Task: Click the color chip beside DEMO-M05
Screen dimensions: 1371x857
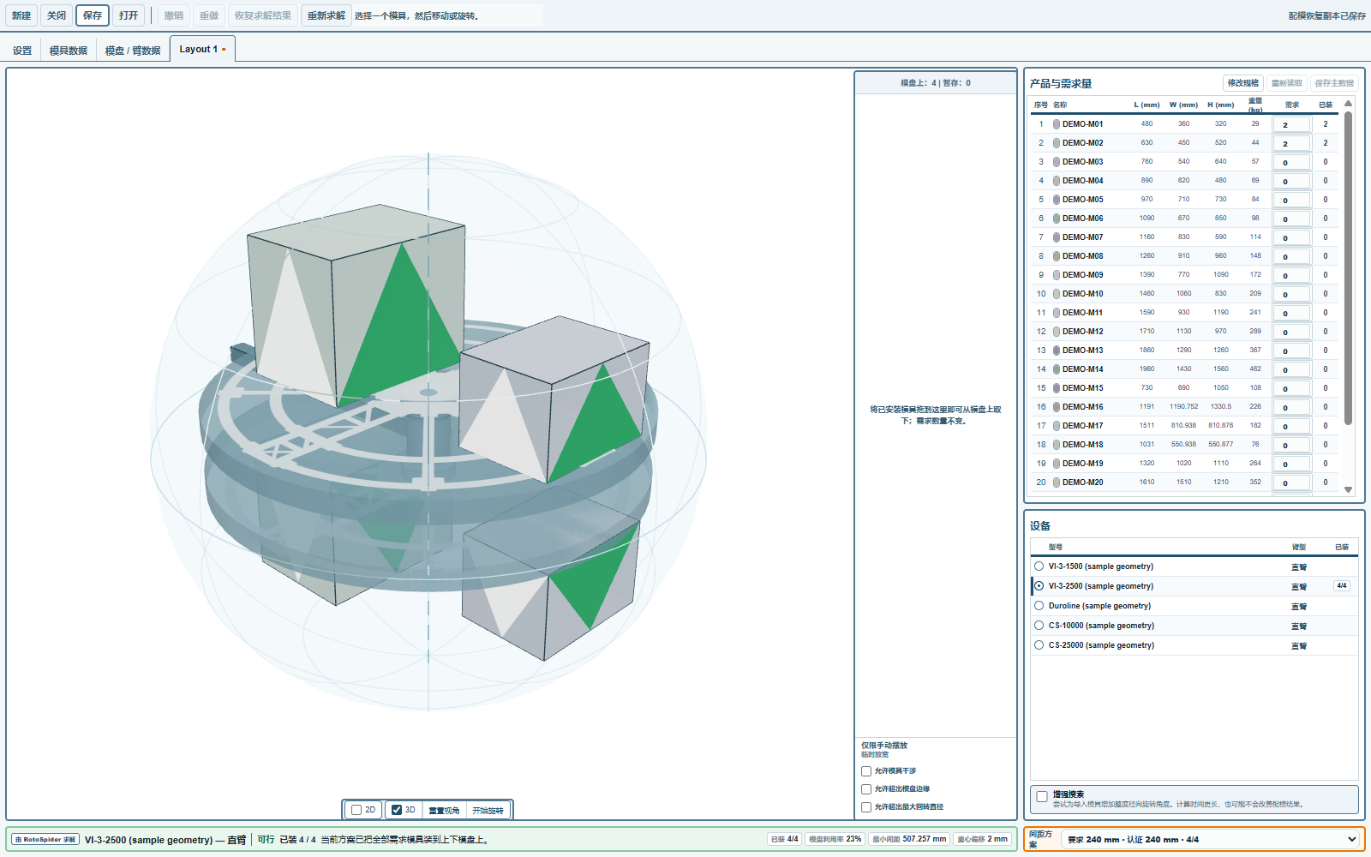Action: (1057, 200)
